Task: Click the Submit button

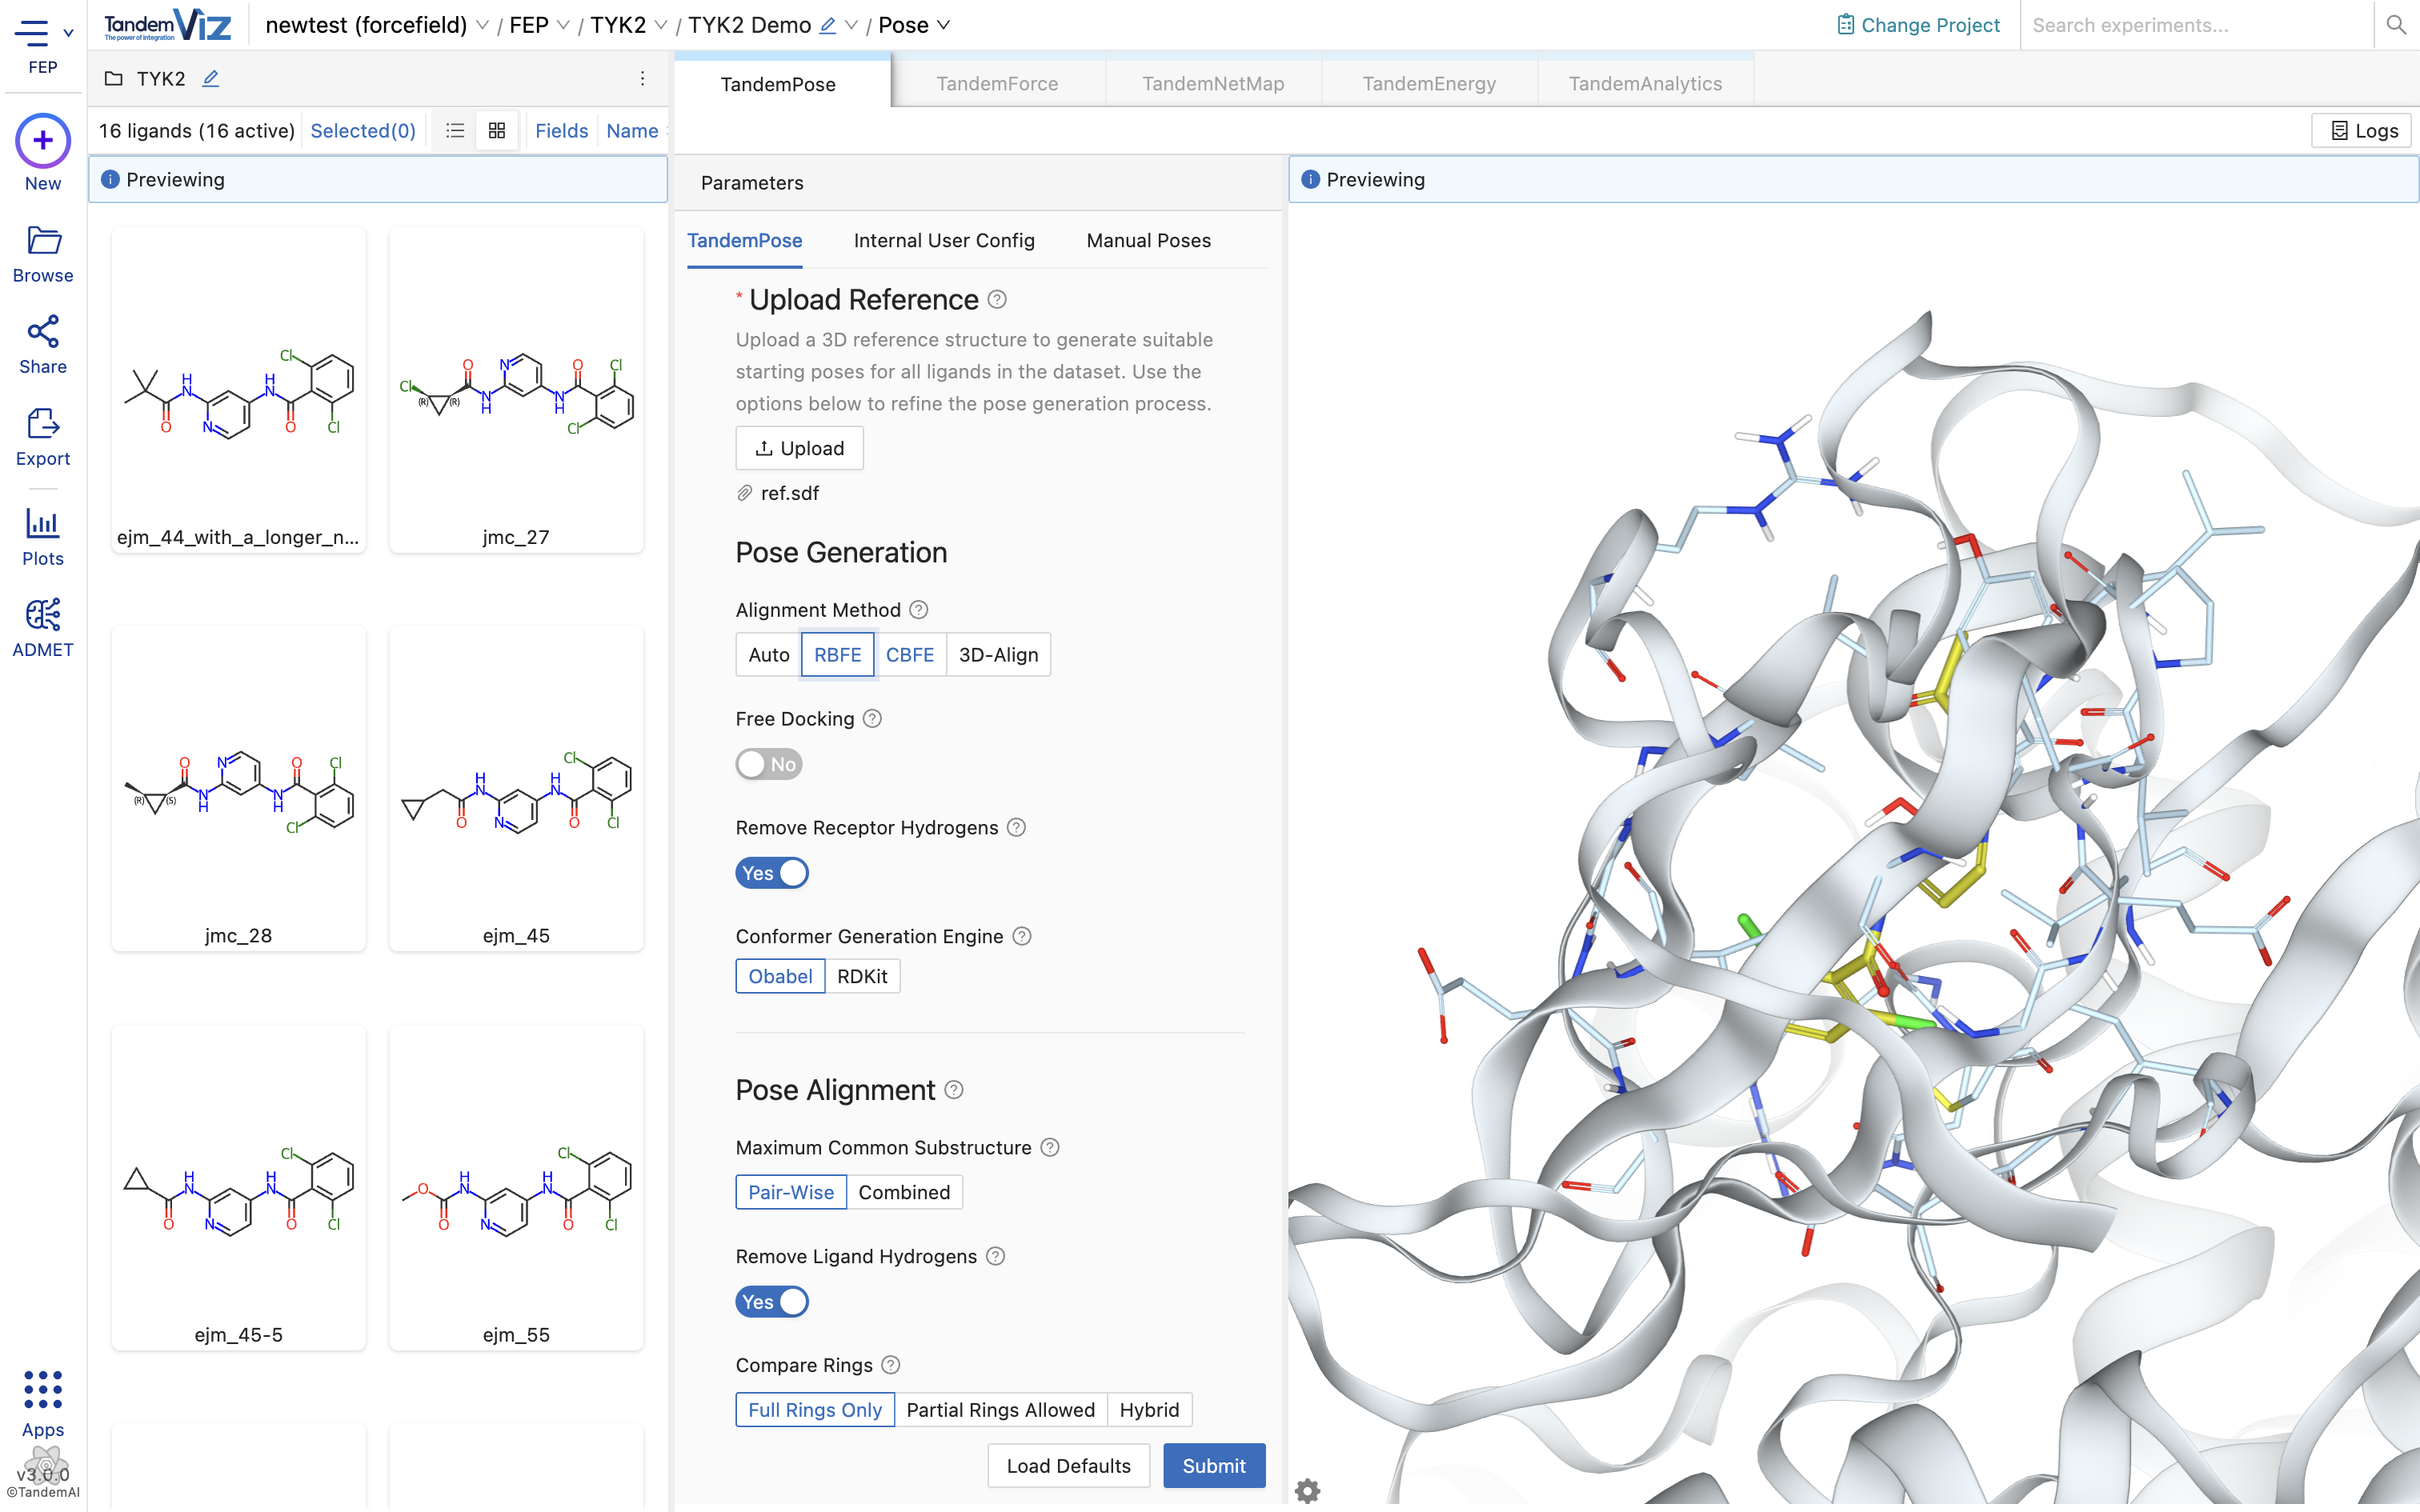Action: [1214, 1465]
